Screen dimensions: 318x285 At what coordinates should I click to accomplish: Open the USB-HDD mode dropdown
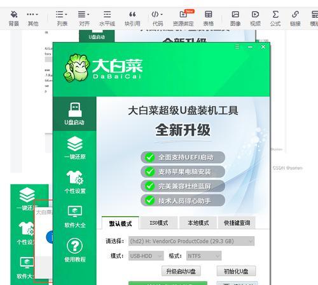(x=146, y=256)
